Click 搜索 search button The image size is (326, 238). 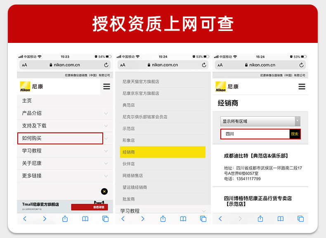tap(295, 134)
